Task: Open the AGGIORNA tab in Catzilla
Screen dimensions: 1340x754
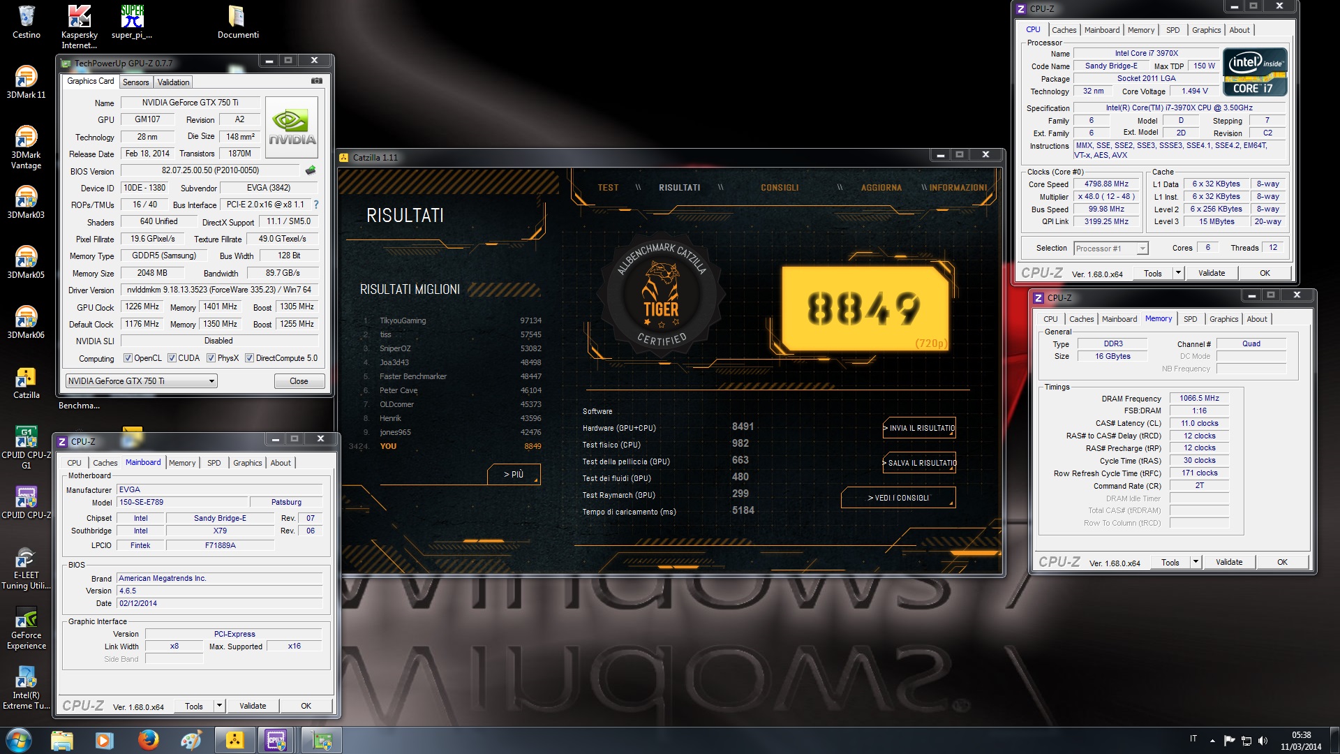Action: click(x=881, y=187)
